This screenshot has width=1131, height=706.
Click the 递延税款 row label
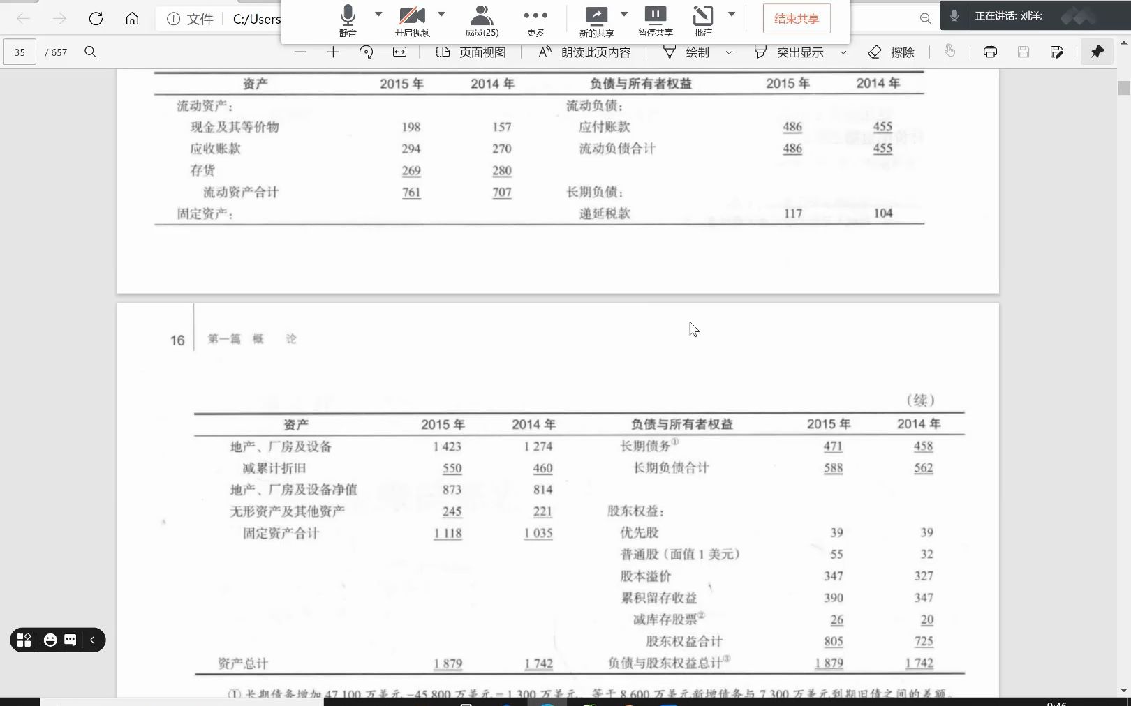pyautogui.click(x=605, y=213)
